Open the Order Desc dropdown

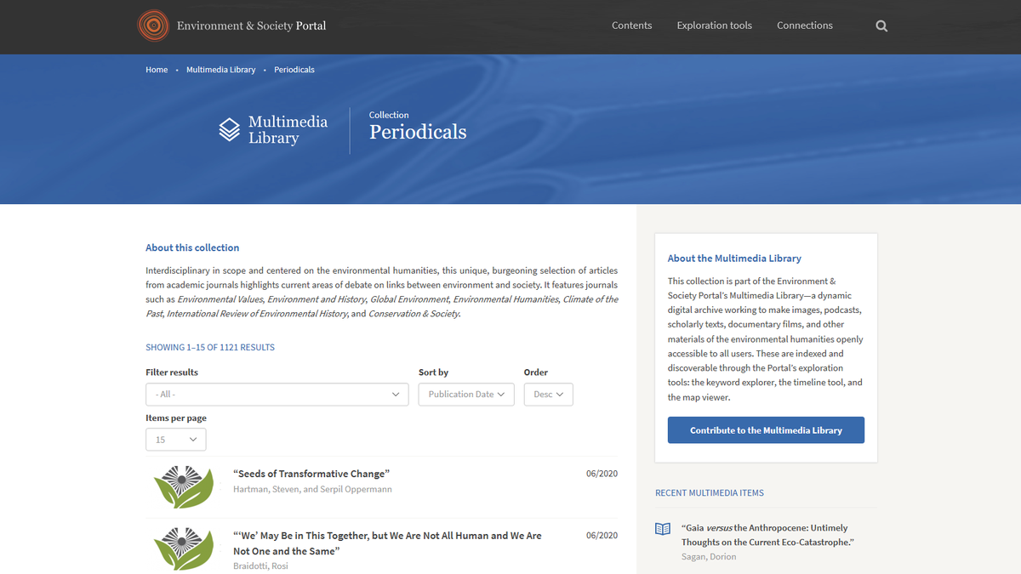tap(549, 395)
